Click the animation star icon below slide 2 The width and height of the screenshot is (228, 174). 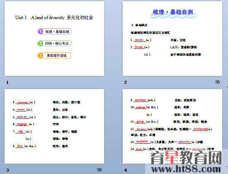[218, 82]
